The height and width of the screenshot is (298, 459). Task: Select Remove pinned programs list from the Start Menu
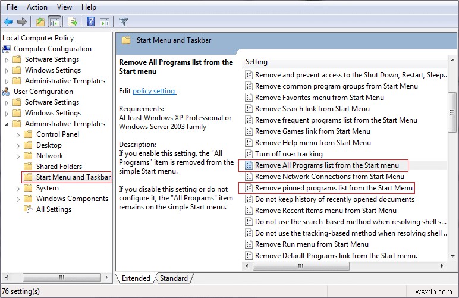[x=334, y=188]
